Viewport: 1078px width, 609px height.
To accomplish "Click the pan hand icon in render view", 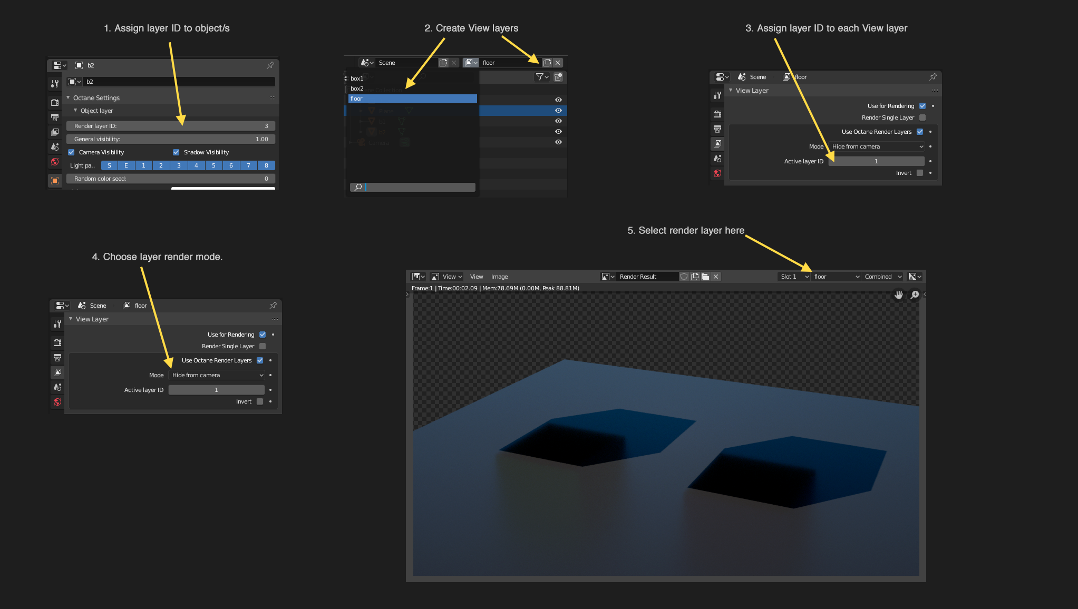I will 899,295.
